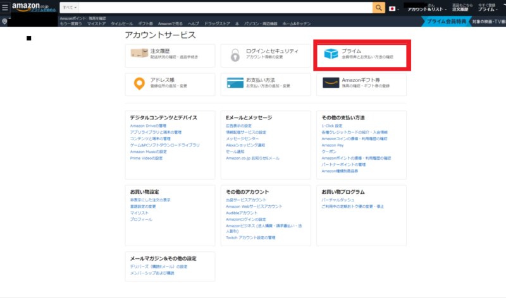Select ホーム&キッチン in the nav bar

297,24
